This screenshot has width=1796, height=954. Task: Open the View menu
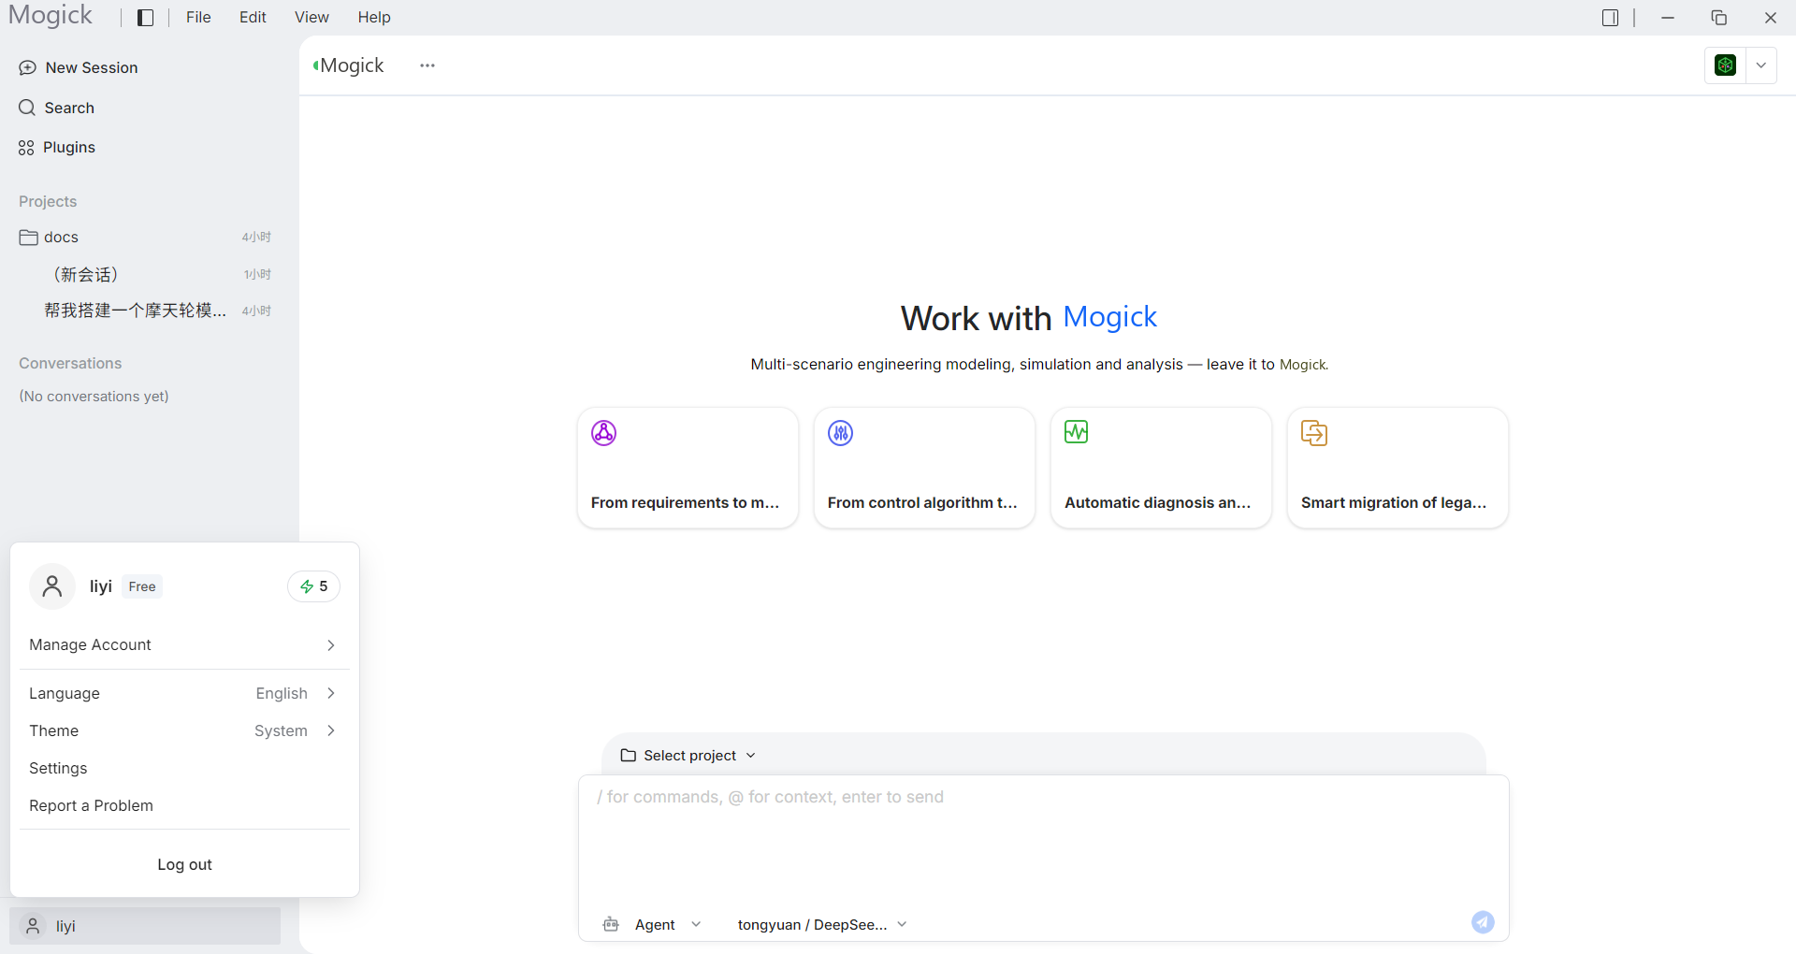pyautogui.click(x=311, y=18)
